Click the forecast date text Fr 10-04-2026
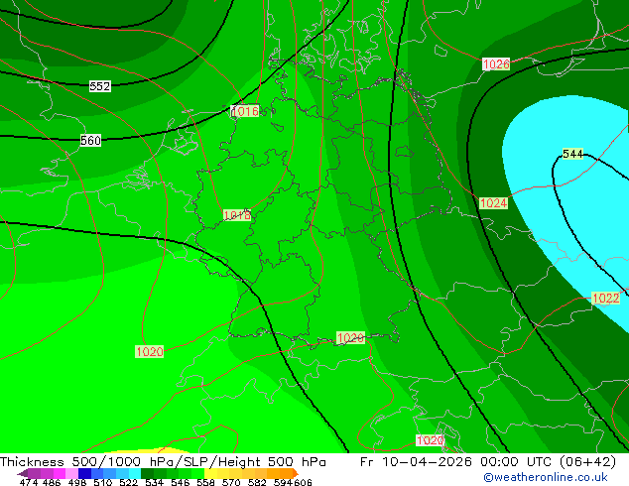The height and width of the screenshot is (486, 629). pyautogui.click(x=416, y=462)
